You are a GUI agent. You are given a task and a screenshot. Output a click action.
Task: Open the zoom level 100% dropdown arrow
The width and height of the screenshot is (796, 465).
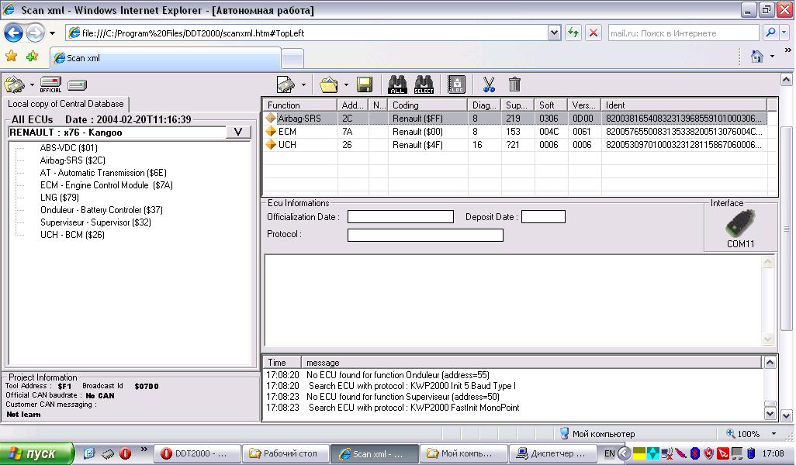774,433
